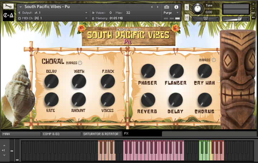Click the Max voices value 32
258x163 pixels.
[x=128, y=13]
